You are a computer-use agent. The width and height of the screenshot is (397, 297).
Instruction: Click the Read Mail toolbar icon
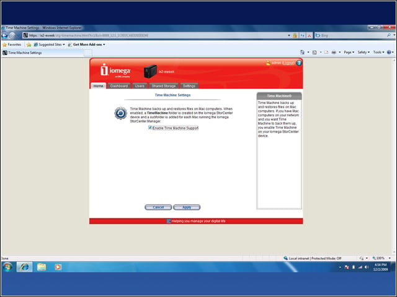click(326, 52)
